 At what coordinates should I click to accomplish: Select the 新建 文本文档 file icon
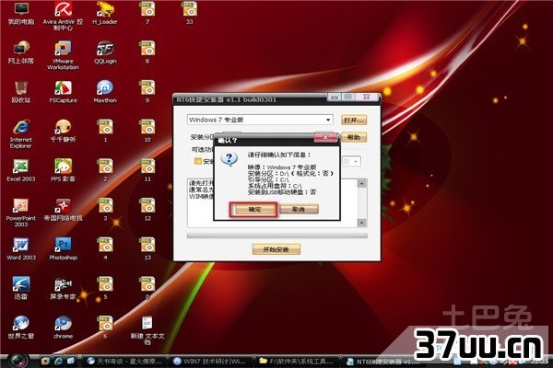(147, 330)
